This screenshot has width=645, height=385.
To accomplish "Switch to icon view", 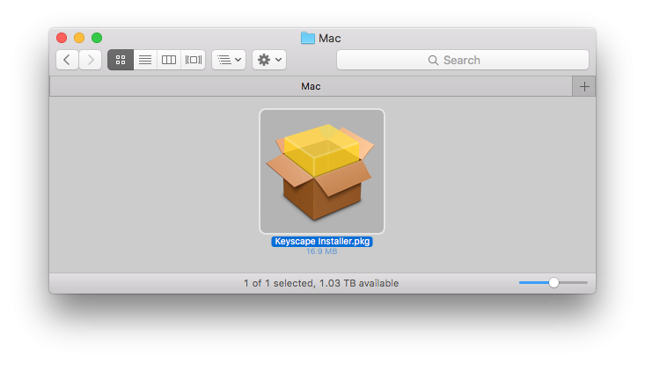I will pyautogui.click(x=121, y=60).
